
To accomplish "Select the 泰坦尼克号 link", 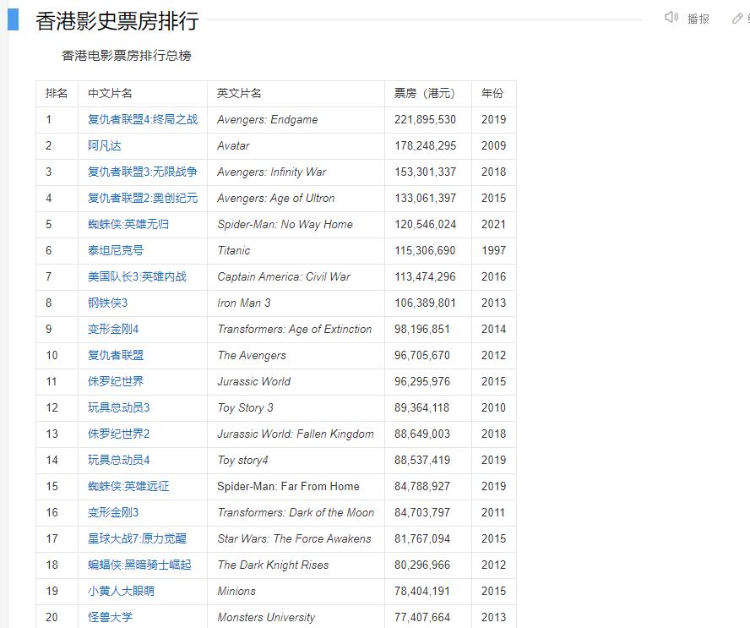I will pyautogui.click(x=116, y=250).
